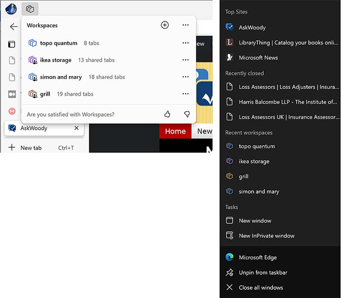Open the tab actions menu icon in sidebar
The image size is (341, 298).
(12, 44)
